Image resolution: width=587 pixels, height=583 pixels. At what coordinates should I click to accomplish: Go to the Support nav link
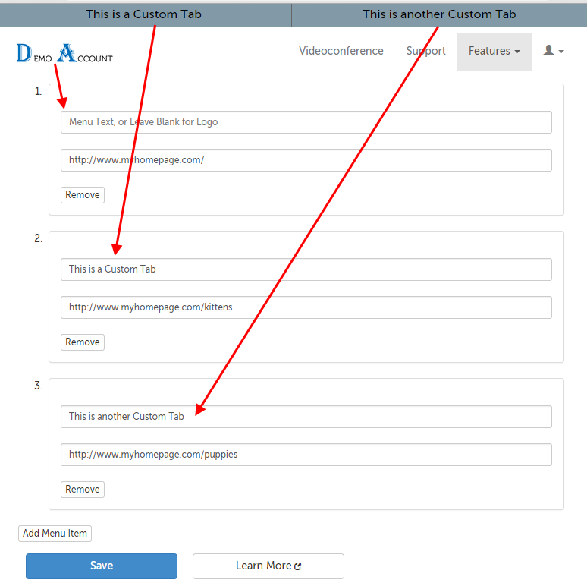pyautogui.click(x=425, y=51)
